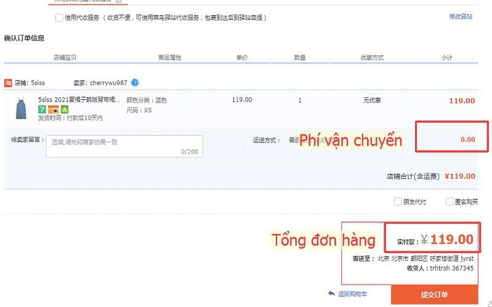
Task: Click 返回购物车 to return to cart
Action: pyautogui.click(x=352, y=294)
